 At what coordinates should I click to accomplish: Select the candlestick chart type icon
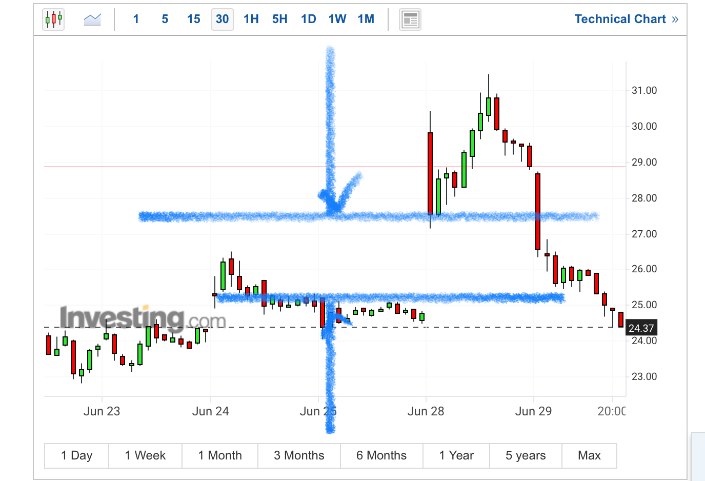[x=53, y=19]
